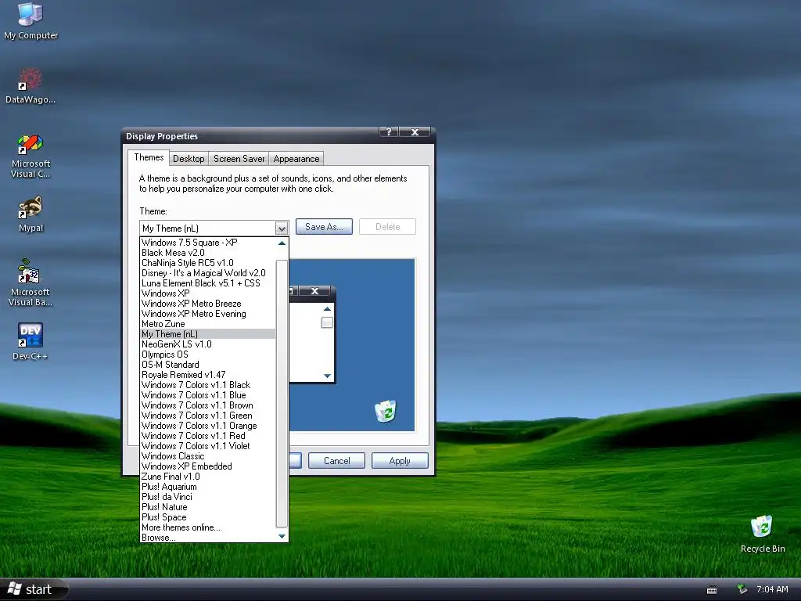
Task: Select the Microsoft Visual Basic shortcut icon
Action: coord(31,283)
